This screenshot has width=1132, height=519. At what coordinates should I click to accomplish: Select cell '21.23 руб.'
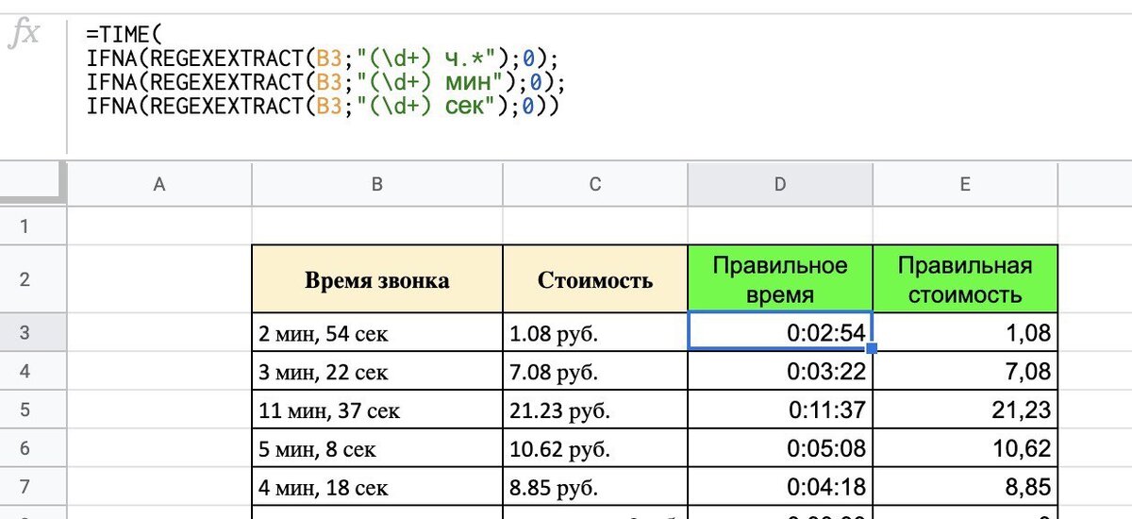coord(595,410)
